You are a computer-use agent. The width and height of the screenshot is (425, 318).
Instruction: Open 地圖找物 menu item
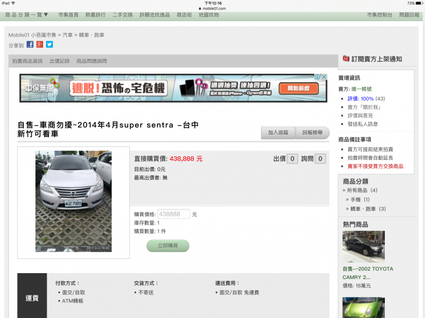209,15
